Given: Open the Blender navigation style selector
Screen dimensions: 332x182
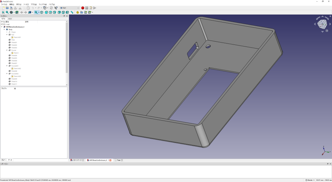Looking at the screenshot, I should tap(310, 180).
